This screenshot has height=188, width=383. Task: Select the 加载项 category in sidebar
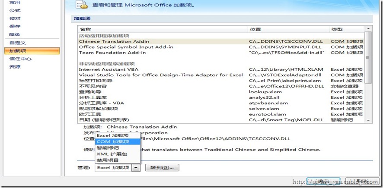tap(32, 51)
